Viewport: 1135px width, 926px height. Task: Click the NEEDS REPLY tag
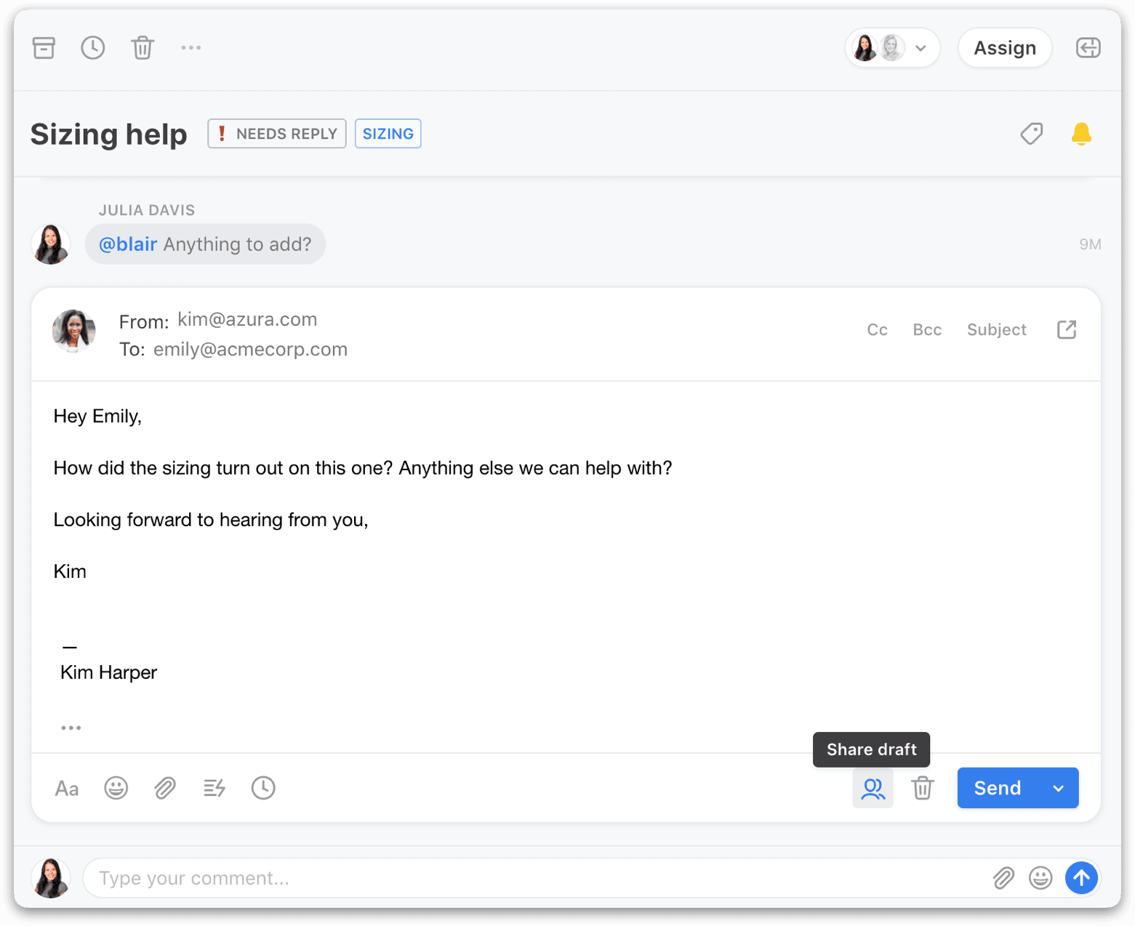pyautogui.click(x=277, y=134)
